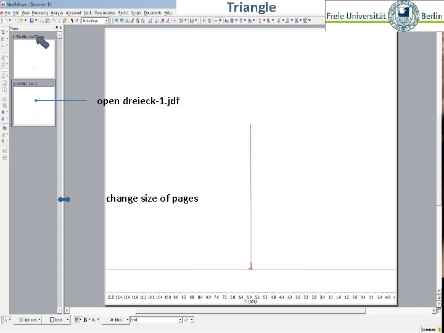Viewport: 444px width, 333px height.
Task: Click Pages panel scroll down arrow
Action: pyautogui.click(x=59, y=310)
